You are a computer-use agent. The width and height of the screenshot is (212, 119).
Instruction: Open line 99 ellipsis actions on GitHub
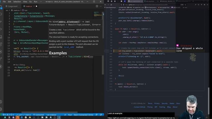(107, 51)
